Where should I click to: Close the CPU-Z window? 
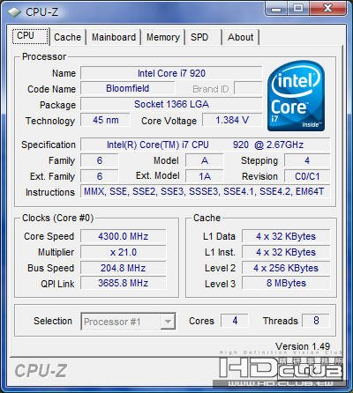point(327,9)
